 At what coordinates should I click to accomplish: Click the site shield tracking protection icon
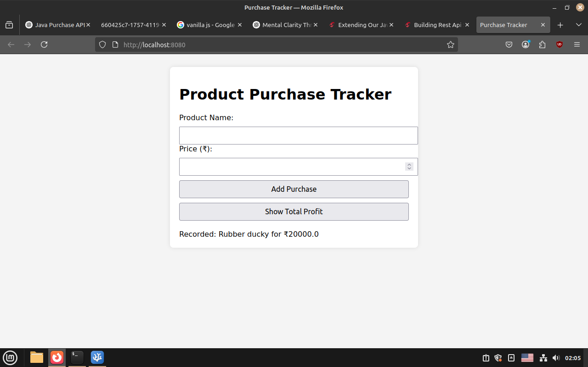[x=102, y=44]
